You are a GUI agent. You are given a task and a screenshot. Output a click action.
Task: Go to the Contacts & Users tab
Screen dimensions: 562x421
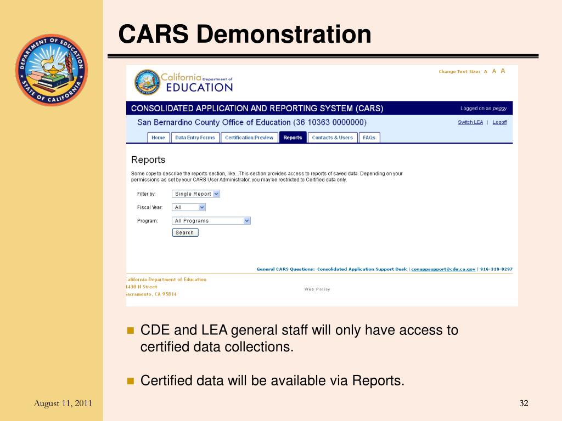coord(332,138)
